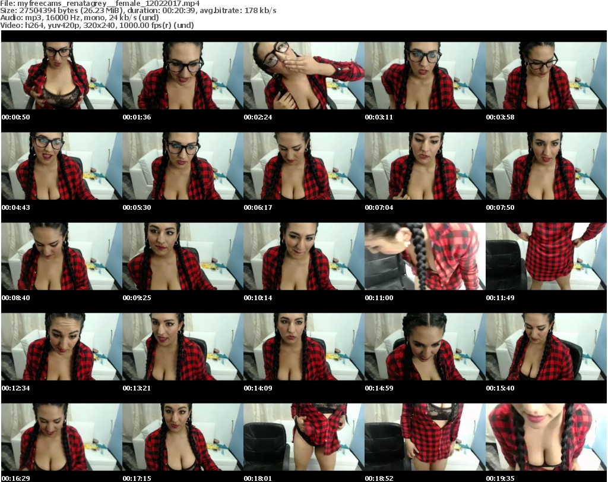The width and height of the screenshot is (608, 482).
Task: Click the time label 00:14:09
Action: click(258, 388)
